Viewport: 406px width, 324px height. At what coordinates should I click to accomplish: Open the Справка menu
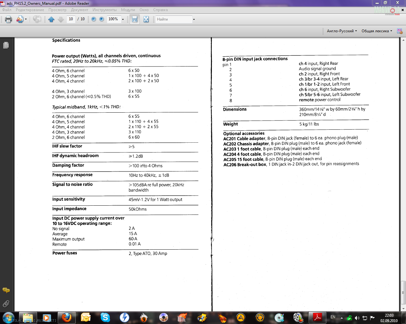point(160,10)
